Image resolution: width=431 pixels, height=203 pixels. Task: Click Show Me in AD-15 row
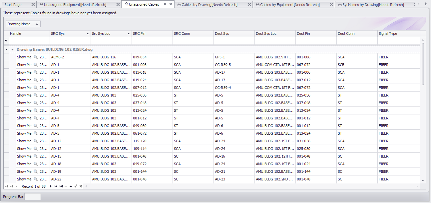click(x=24, y=156)
